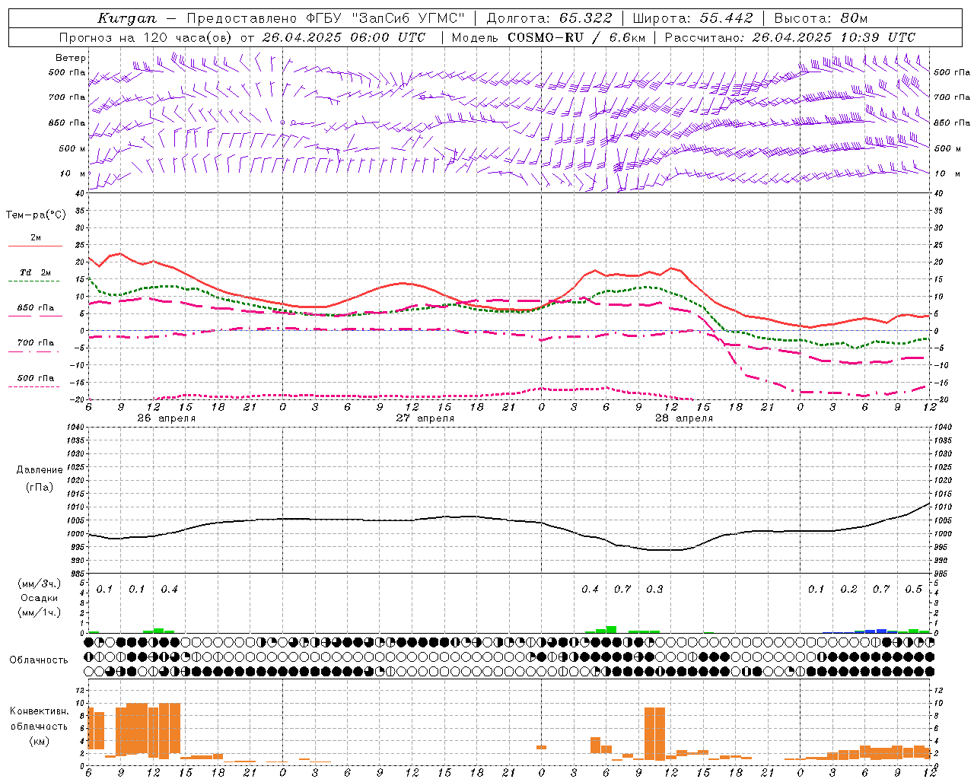Select forecast start text 26.04.2025 06:00 UTC
Image resolution: width=974 pixels, height=779 pixels.
pyautogui.click(x=343, y=37)
